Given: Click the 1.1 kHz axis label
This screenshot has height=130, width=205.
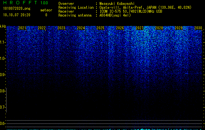Looking at the screenshot, I should 3,42.
